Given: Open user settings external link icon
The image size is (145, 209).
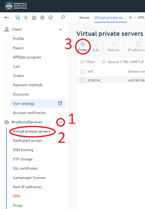Looking at the screenshot, I should 60,103.
